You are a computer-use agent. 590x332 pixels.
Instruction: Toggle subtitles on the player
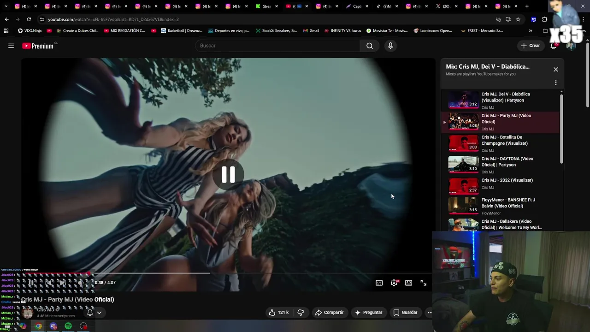pyautogui.click(x=379, y=283)
